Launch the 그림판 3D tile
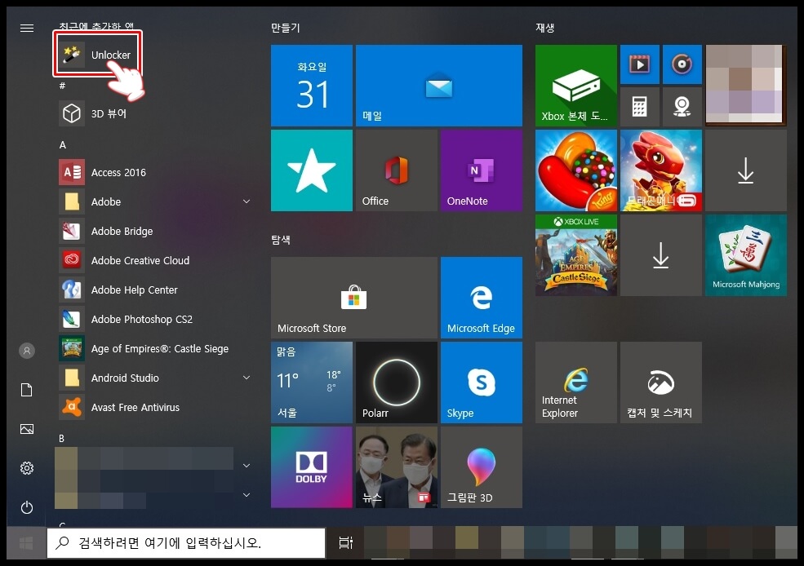 482,467
